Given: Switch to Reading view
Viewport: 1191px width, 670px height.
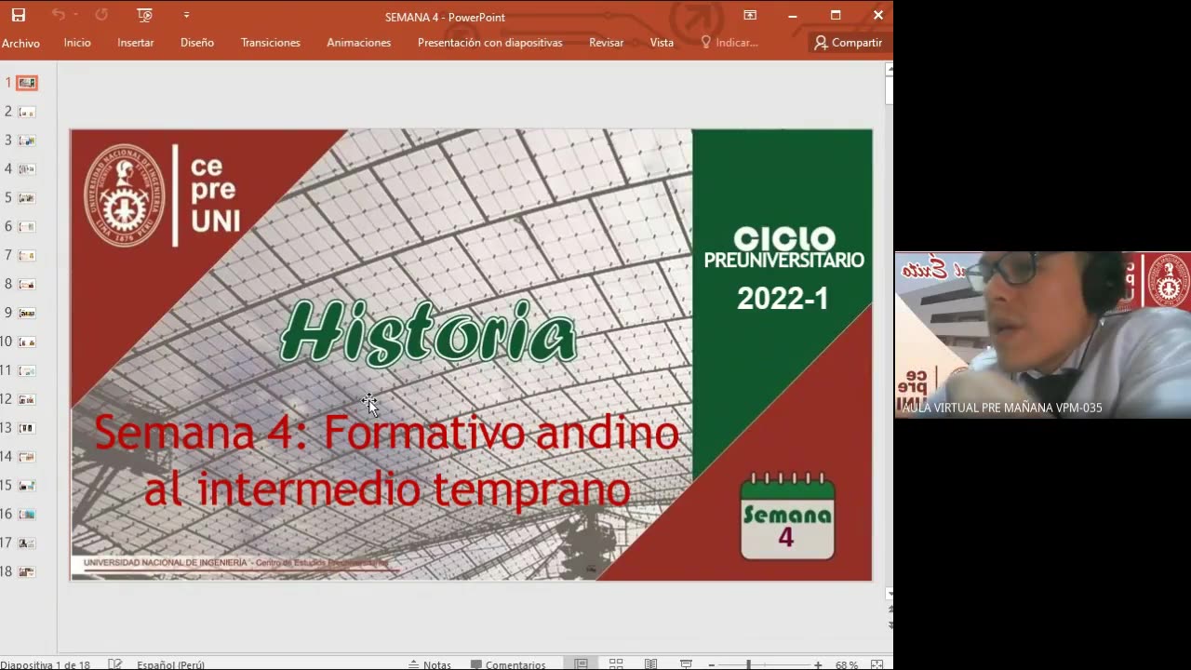Looking at the screenshot, I should click(x=650, y=664).
